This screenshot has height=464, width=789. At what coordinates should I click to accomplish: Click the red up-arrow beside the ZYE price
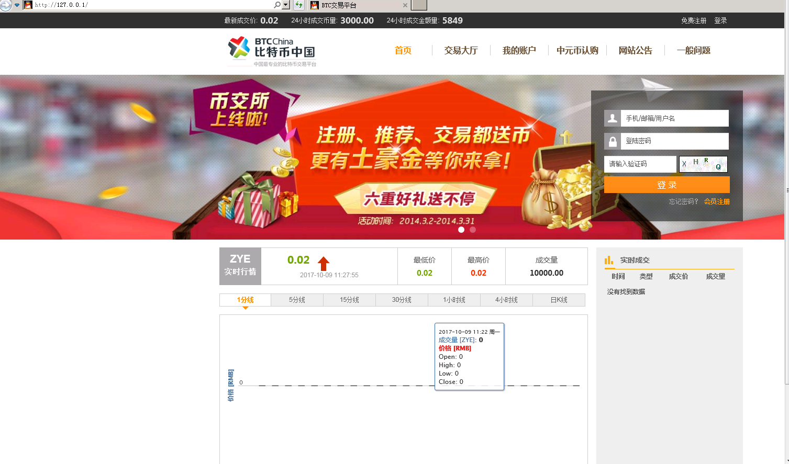[324, 263]
